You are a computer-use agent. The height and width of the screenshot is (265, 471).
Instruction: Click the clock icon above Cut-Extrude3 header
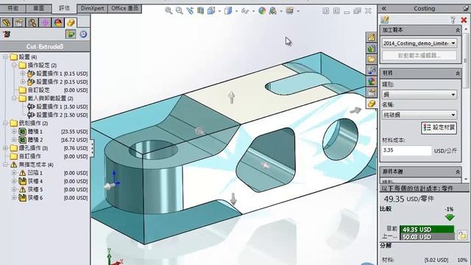pyautogui.click(x=83, y=34)
